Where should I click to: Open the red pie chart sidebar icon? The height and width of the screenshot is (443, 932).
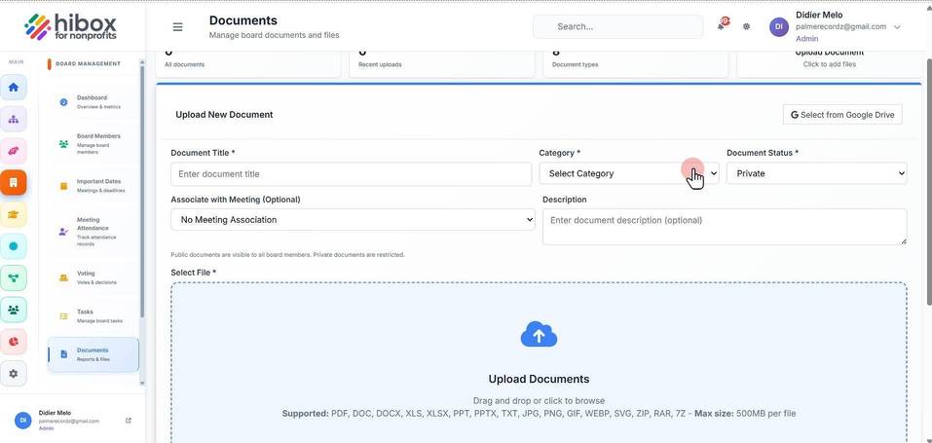click(13, 342)
